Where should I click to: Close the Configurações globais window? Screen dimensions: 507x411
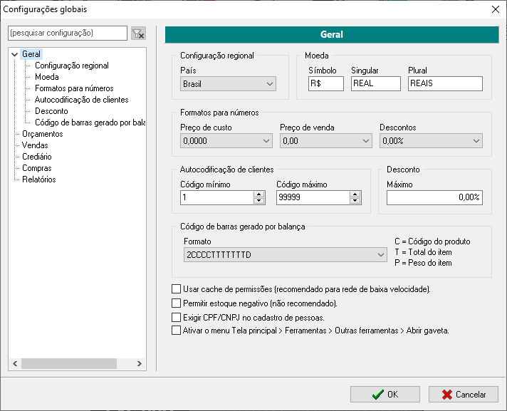[x=496, y=9]
